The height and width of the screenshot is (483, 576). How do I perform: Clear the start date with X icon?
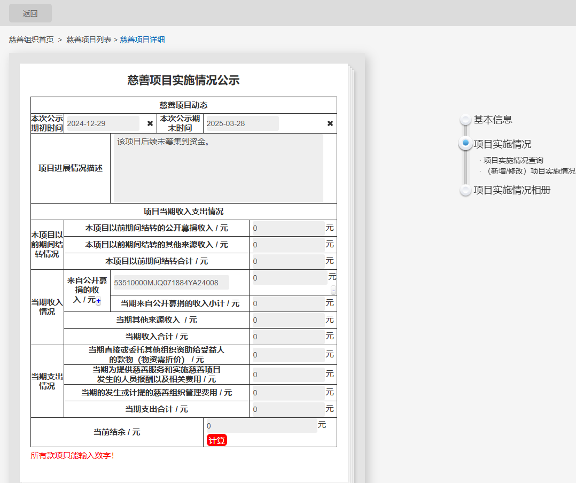point(150,123)
